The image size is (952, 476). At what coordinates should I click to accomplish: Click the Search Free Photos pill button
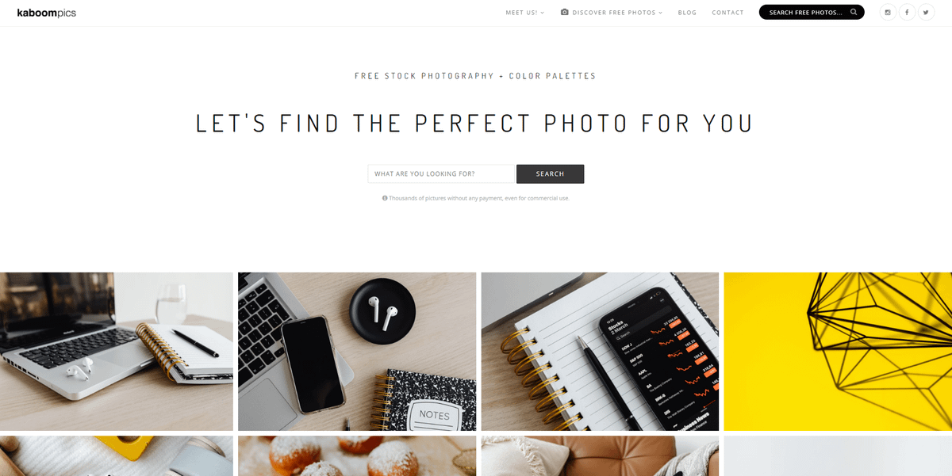pos(812,12)
